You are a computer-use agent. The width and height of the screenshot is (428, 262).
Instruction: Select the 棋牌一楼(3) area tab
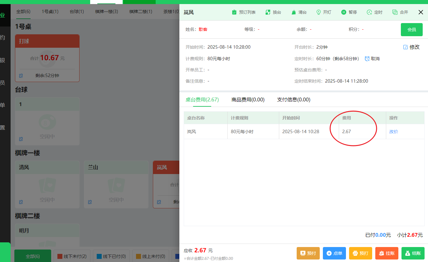[106, 11]
